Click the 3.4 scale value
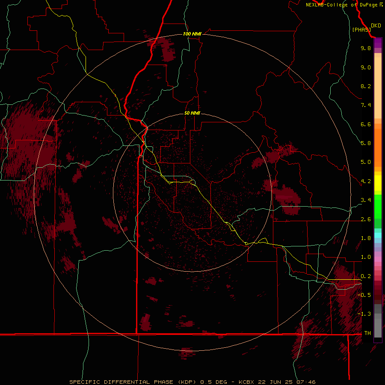385x385 pixels. pos(366,200)
